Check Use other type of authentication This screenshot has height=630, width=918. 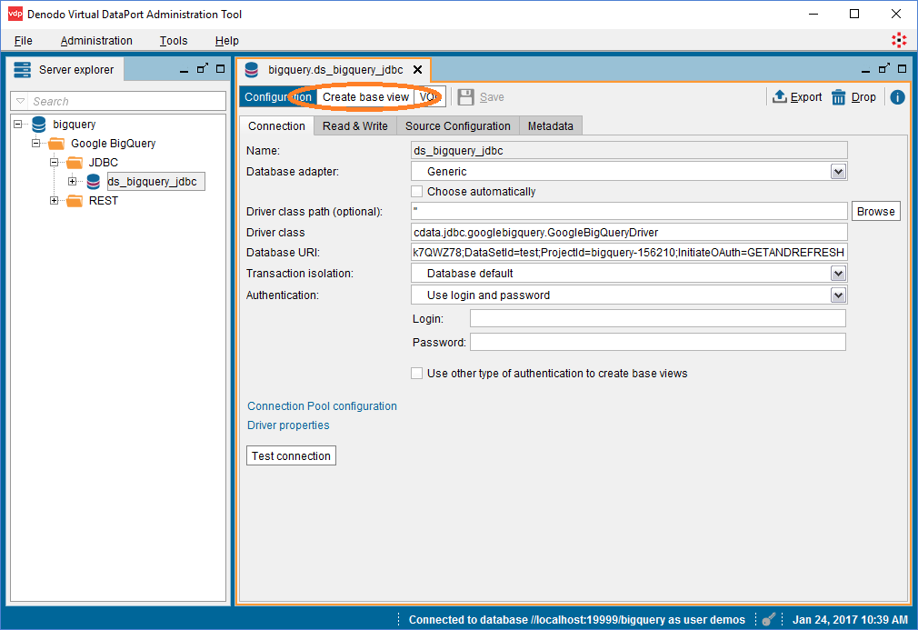417,374
